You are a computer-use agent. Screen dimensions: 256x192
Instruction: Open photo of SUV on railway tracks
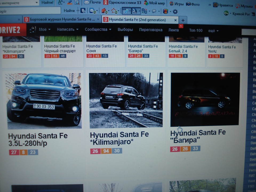pyautogui.click(x=126, y=100)
